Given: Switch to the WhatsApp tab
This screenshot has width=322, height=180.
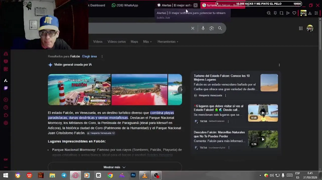Looking at the screenshot, I should tap(125, 5).
